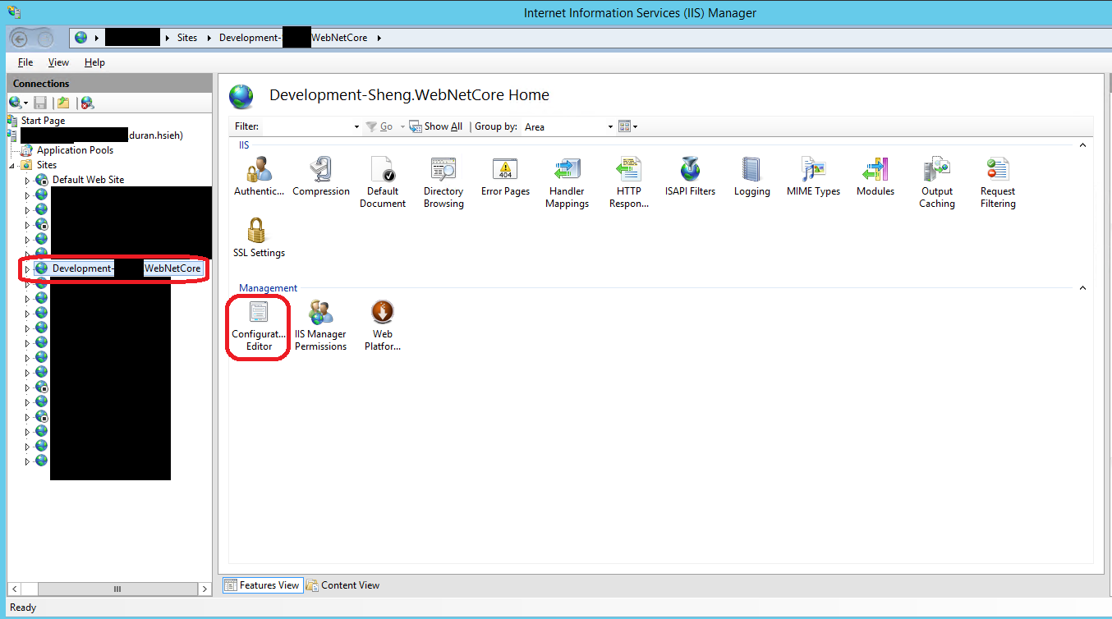Open the View menu

click(58, 62)
